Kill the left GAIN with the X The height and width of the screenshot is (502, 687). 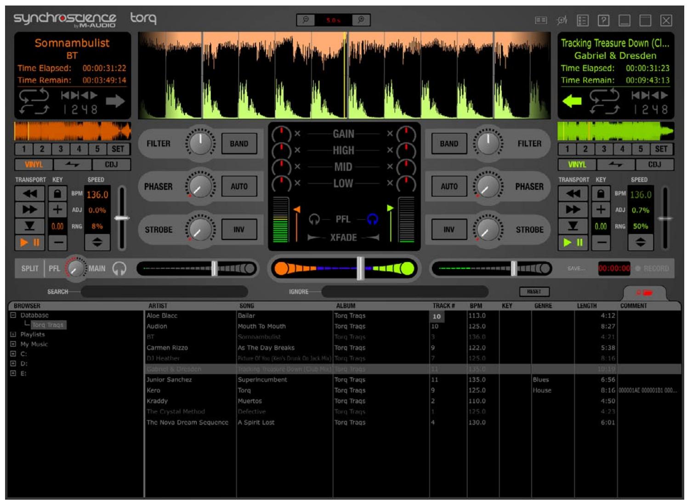click(x=297, y=134)
